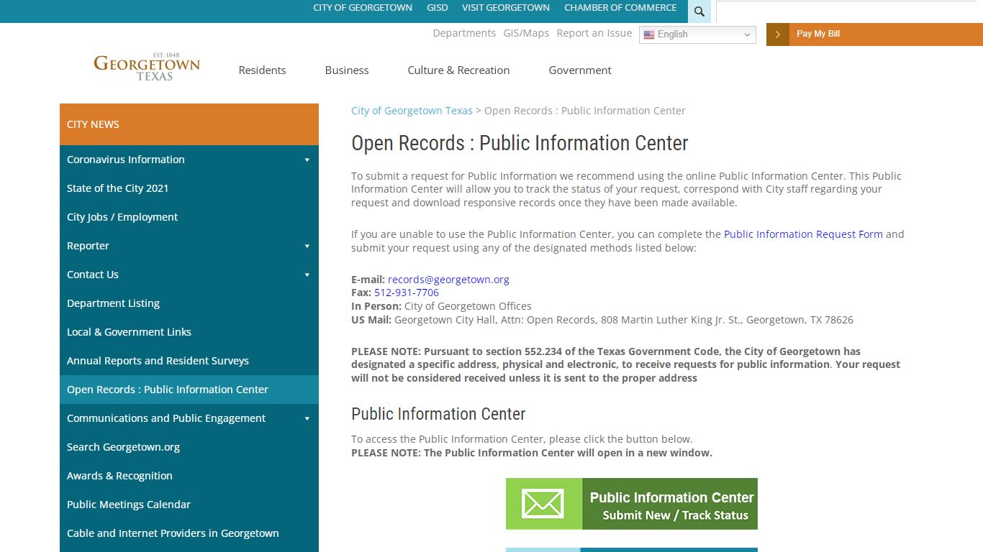Expand the Reporter submenu arrow

point(307,246)
